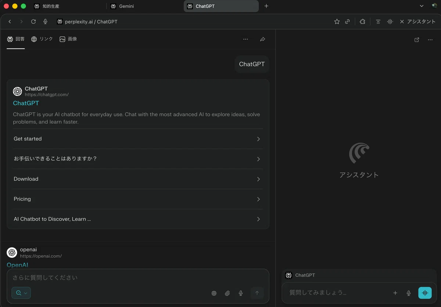The height and width of the screenshot is (307, 441).
Task: Share this thread with the arrow icon
Action: point(262,39)
